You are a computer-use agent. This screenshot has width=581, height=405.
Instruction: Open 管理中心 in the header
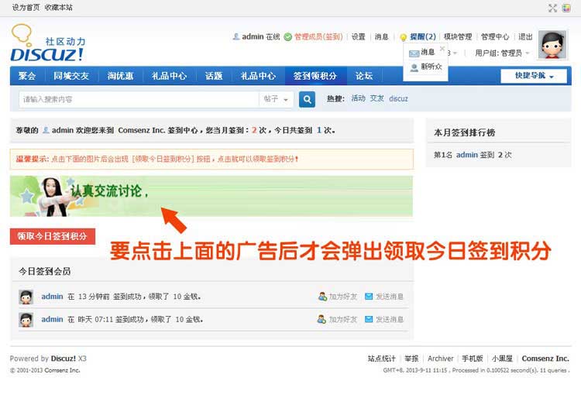(495, 37)
